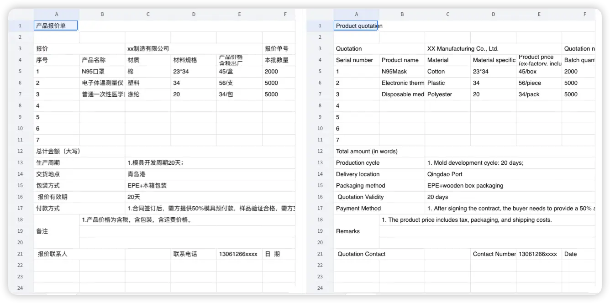Select the '45/盒' price cell
This screenshot has height=303, width=610.
239,71
